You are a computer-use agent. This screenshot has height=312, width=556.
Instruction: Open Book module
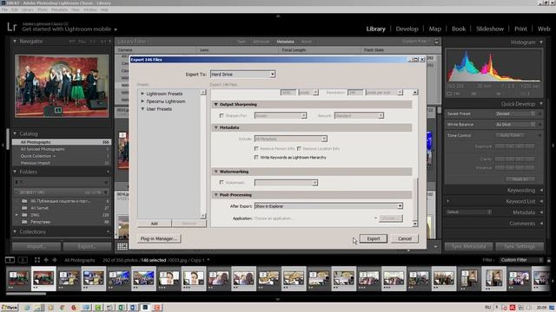pyautogui.click(x=459, y=29)
